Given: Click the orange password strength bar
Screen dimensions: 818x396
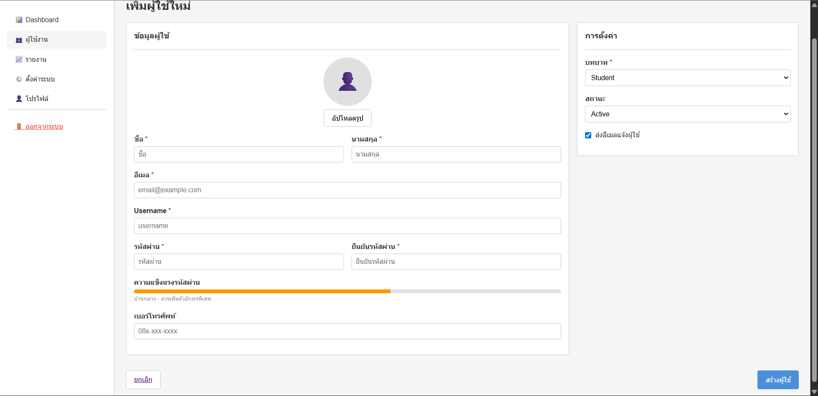Looking at the screenshot, I should [x=262, y=292].
